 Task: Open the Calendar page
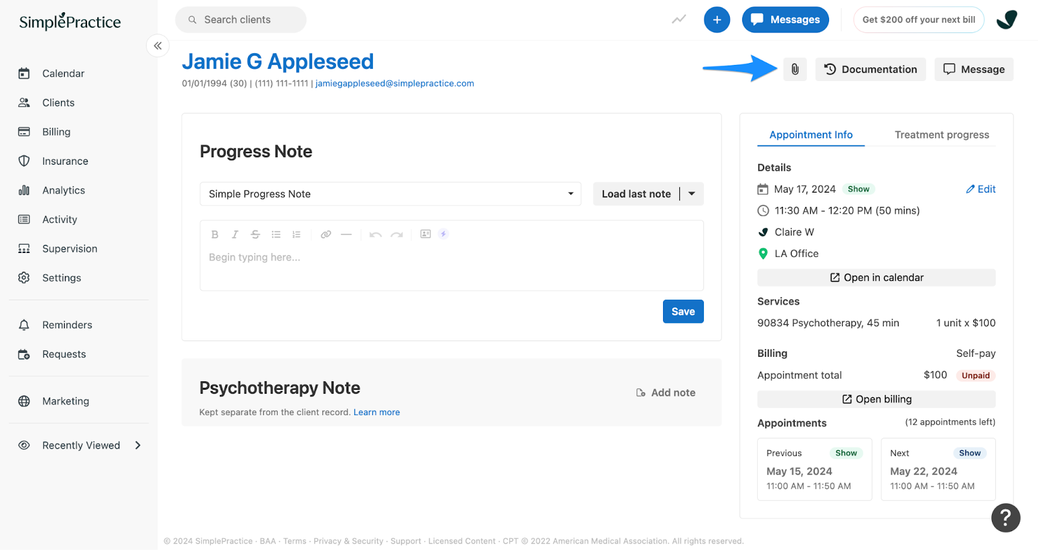[63, 73]
